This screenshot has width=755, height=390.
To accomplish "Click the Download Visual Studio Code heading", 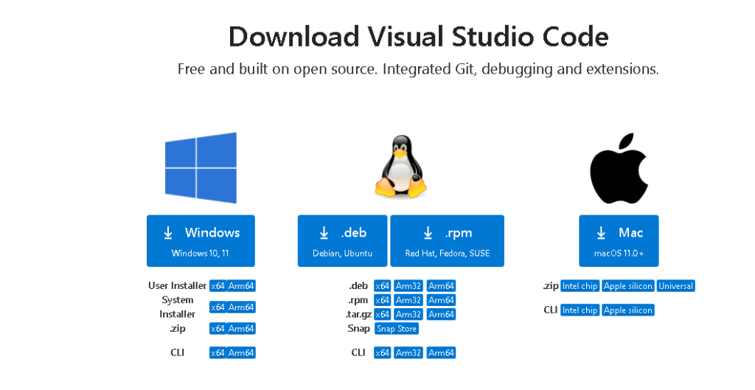I will (418, 37).
